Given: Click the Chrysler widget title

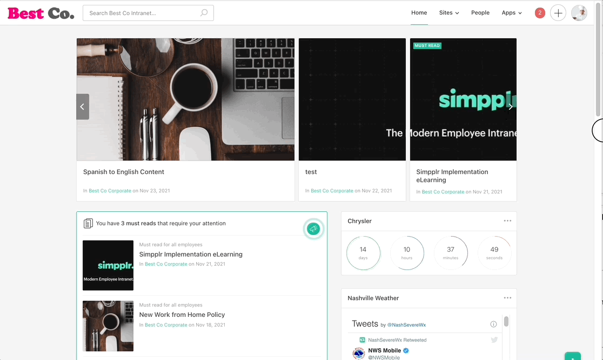Looking at the screenshot, I should (x=359, y=221).
